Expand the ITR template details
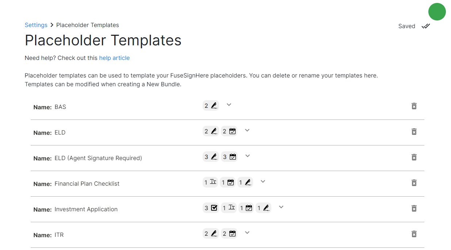The width and height of the screenshot is (451, 250). 247,233
